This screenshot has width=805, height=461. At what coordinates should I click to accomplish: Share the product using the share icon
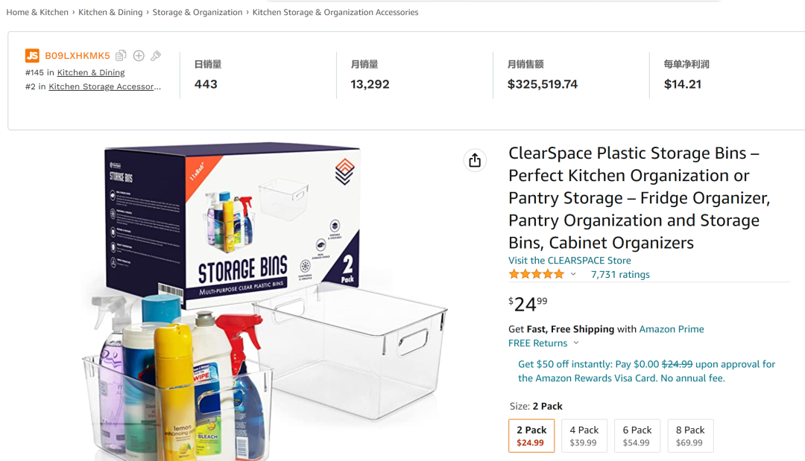coord(475,160)
